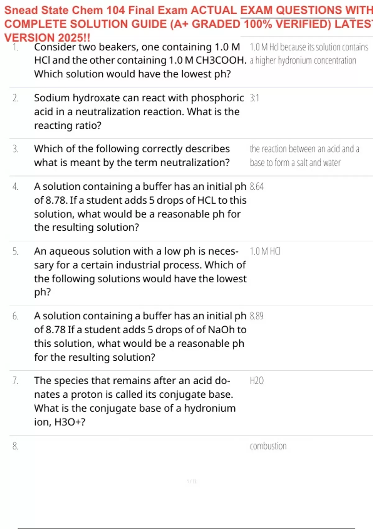Viewport: 373px width, 529px height.
Task: Click the page number indicator '1/13'
Action: point(191,481)
